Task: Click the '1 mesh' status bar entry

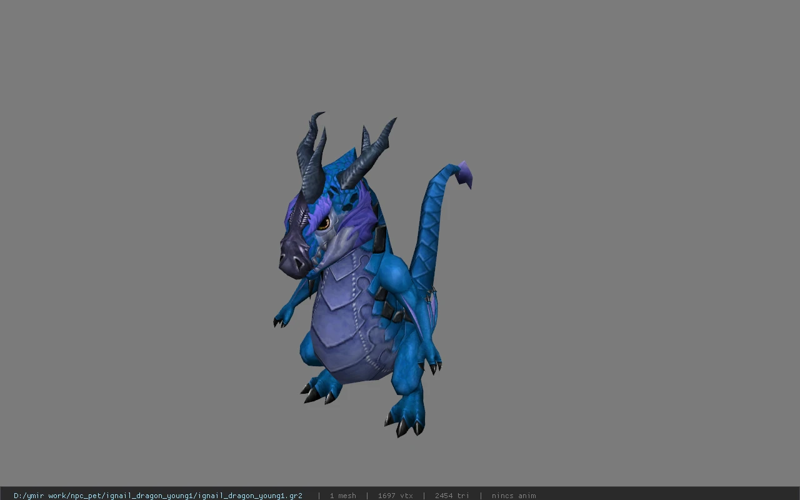Action: coord(343,496)
